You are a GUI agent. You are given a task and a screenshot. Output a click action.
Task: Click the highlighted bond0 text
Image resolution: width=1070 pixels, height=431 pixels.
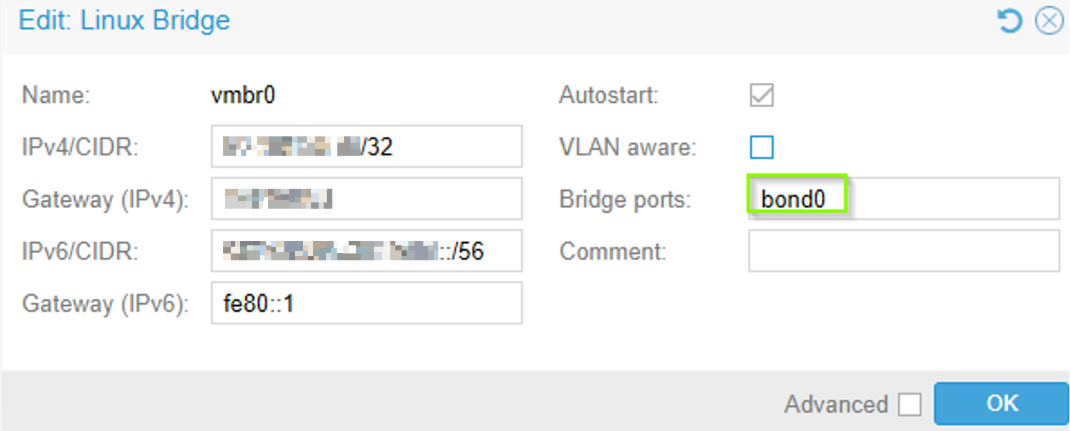click(x=794, y=199)
